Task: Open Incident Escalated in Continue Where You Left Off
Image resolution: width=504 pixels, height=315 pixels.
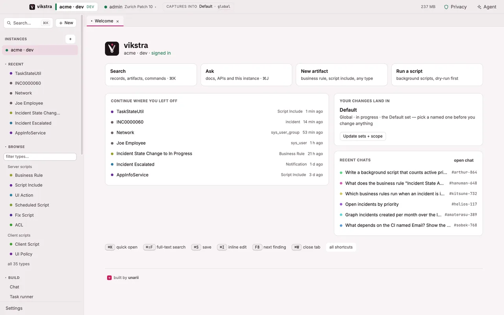Action: 217,164
